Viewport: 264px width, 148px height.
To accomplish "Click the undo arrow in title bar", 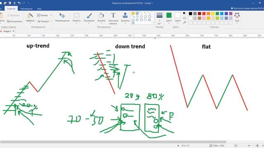I will click(19, 3).
